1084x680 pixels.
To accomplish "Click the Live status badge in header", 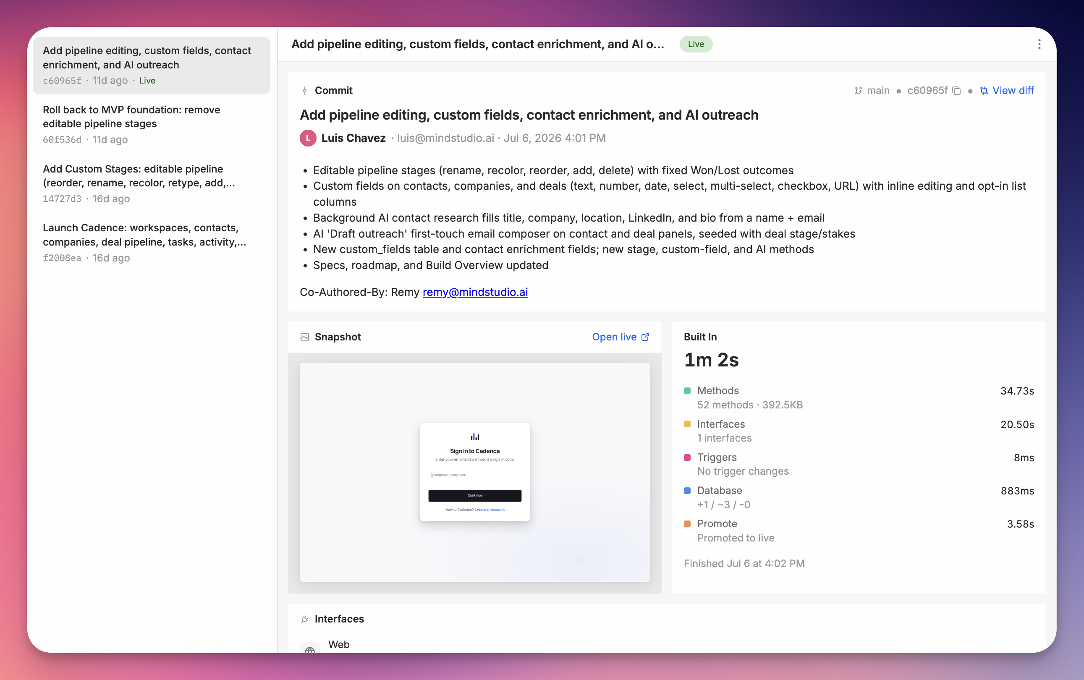I will point(696,44).
